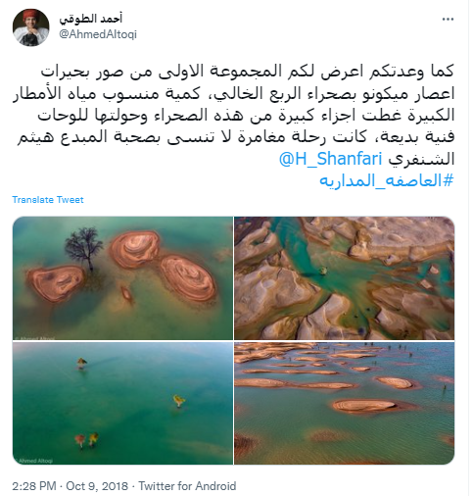Screen dimensions: 473x496
Task: Click the display name أحمد الطوقي
Action: coord(90,19)
